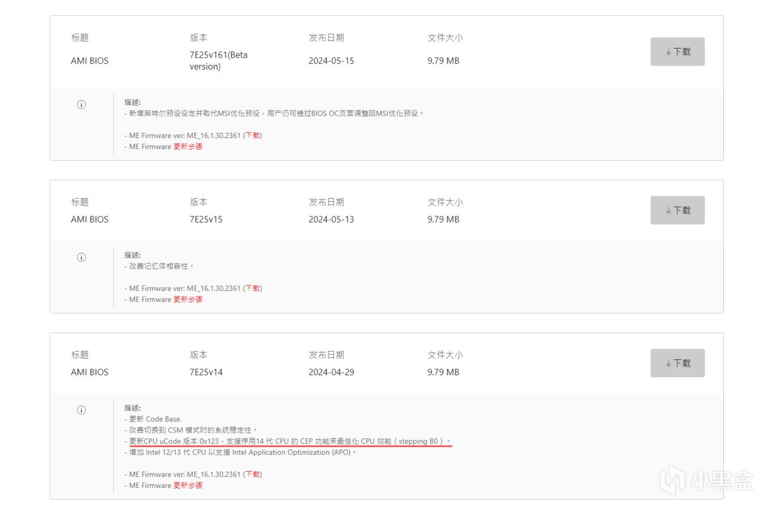The height and width of the screenshot is (508, 776).
Task: Click 9.79 MB size in 7E25v15 card
Action: coord(443,219)
